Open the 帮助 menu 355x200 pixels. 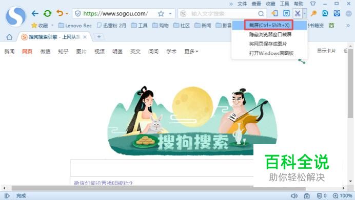click(299, 4)
